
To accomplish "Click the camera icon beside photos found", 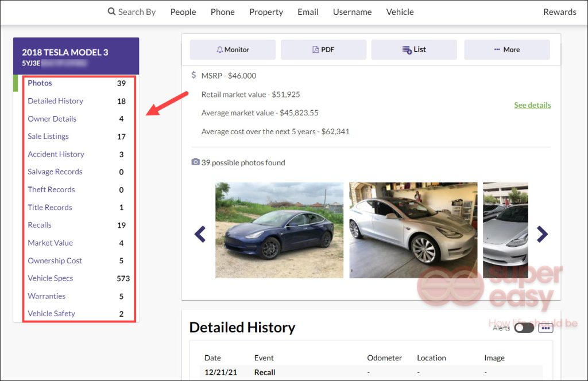I will [x=195, y=162].
